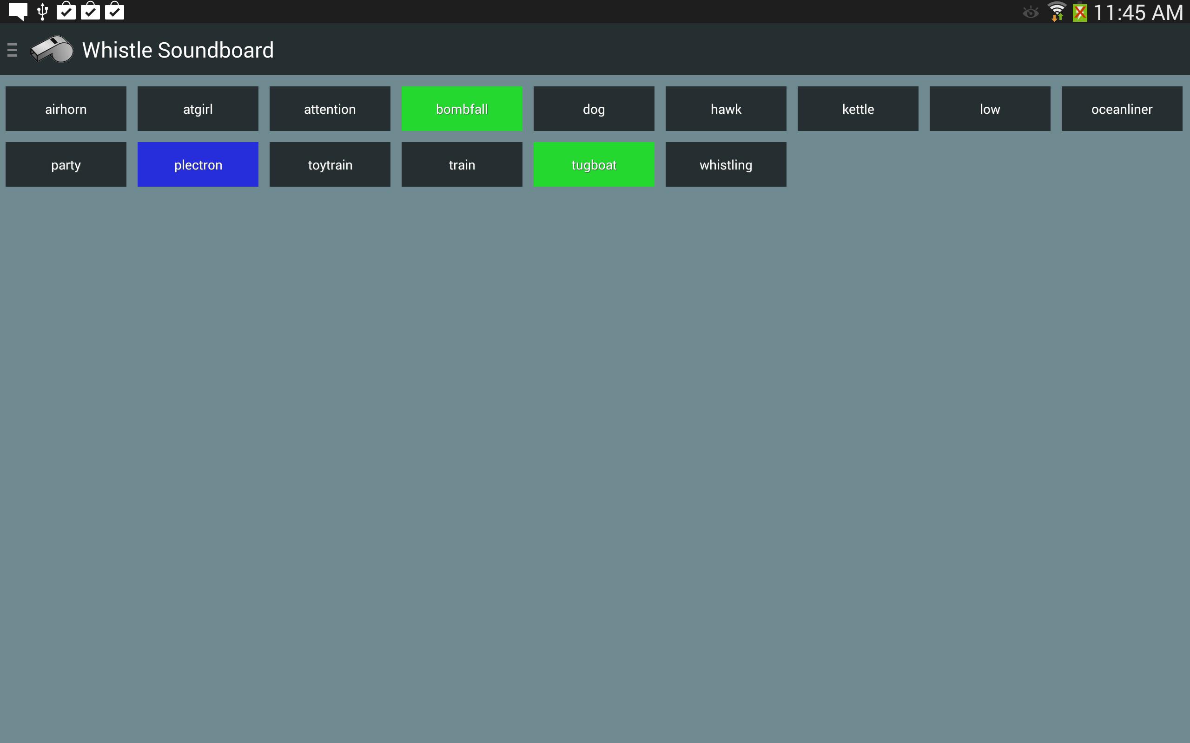Image resolution: width=1190 pixels, height=743 pixels.
Task: Play the oceanliner sound
Action: 1122,109
